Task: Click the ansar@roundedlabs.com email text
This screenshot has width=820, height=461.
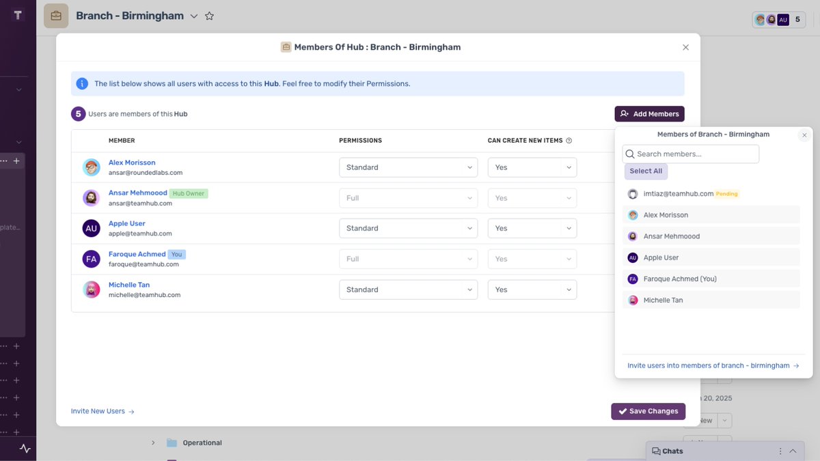Action: point(146,173)
